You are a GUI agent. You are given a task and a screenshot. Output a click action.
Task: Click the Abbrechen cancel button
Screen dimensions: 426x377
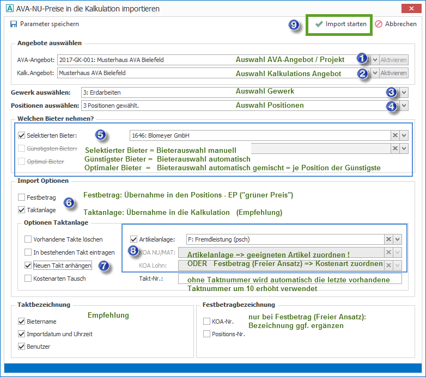(396, 24)
